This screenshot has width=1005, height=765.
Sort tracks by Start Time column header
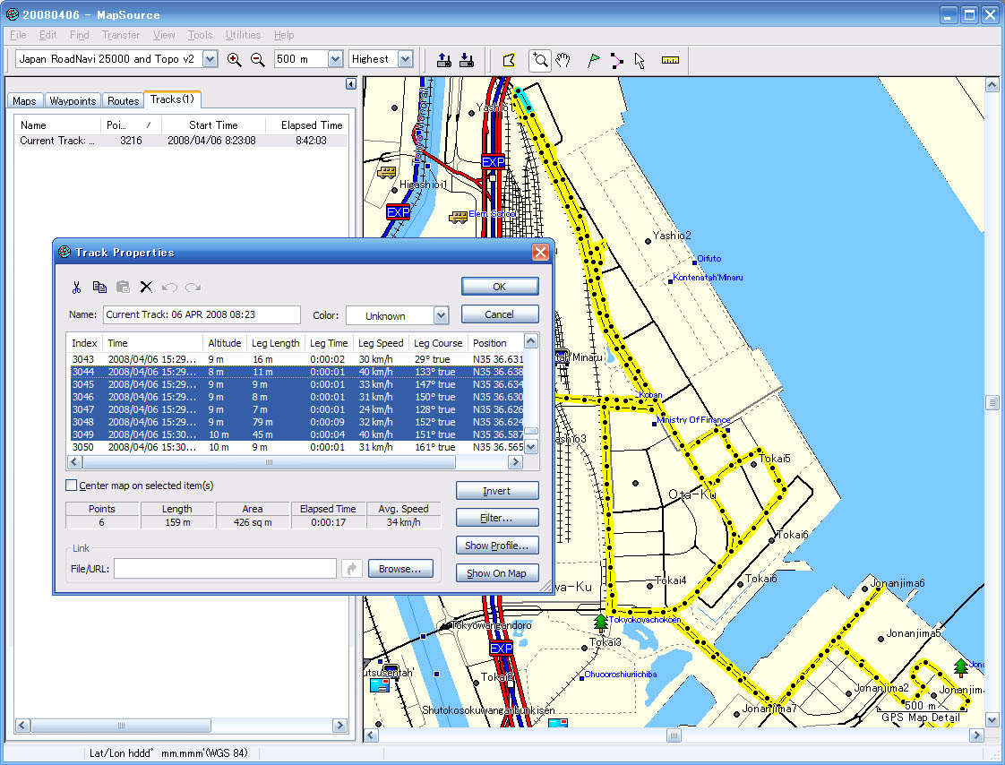213,125
